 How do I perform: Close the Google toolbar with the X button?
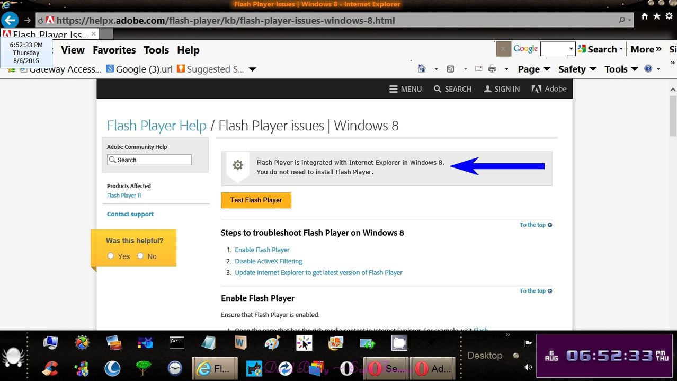503,49
